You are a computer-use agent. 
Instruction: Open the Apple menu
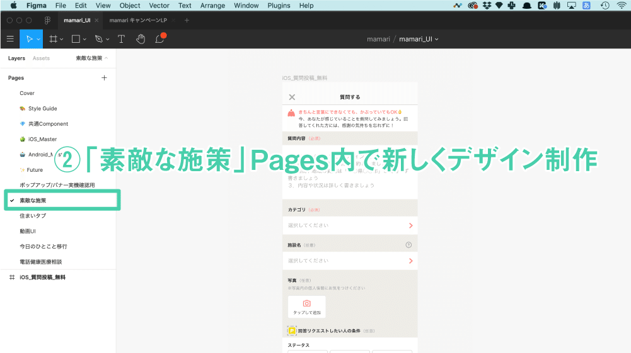14,6
